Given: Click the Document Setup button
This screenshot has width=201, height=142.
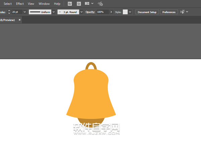Looking at the screenshot, I should (x=147, y=12).
